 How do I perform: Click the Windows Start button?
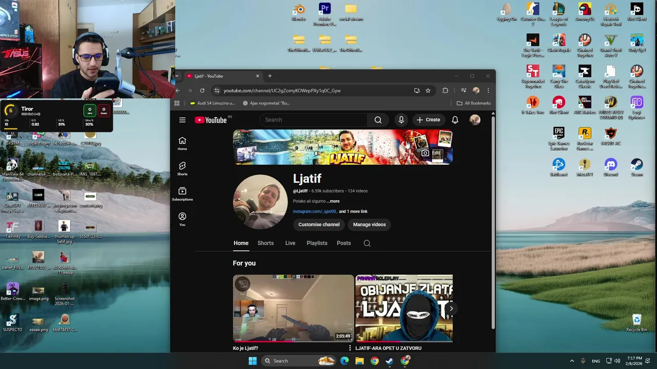tap(253, 361)
